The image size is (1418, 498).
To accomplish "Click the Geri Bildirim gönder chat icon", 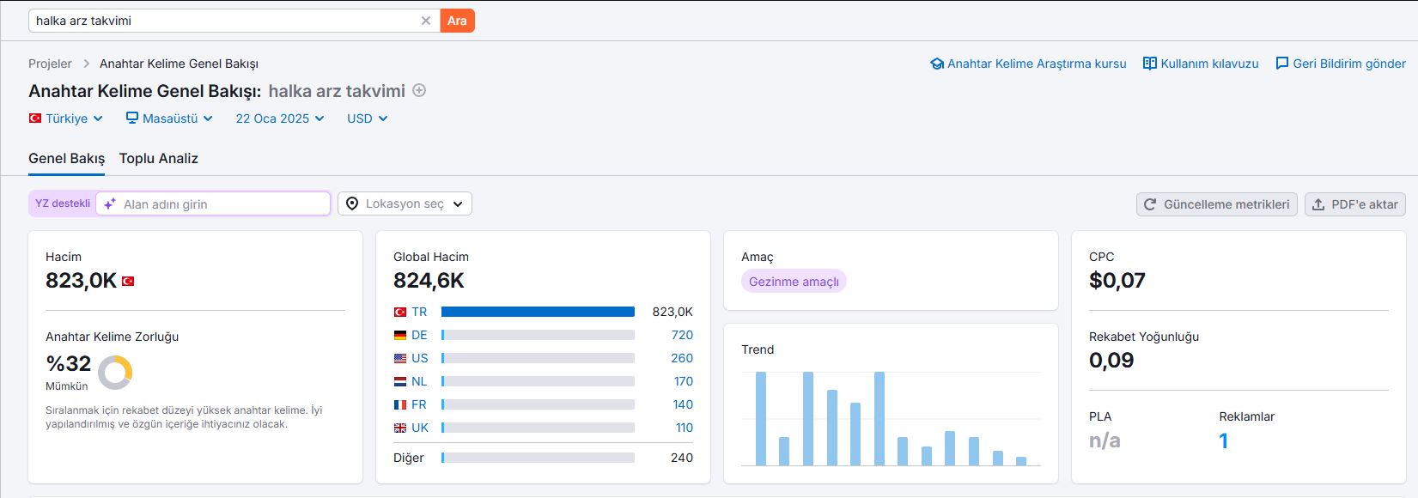I will pos(1282,64).
